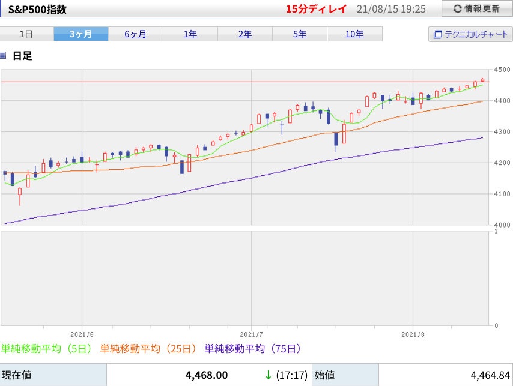Click the 始値 label cell

tap(345, 375)
